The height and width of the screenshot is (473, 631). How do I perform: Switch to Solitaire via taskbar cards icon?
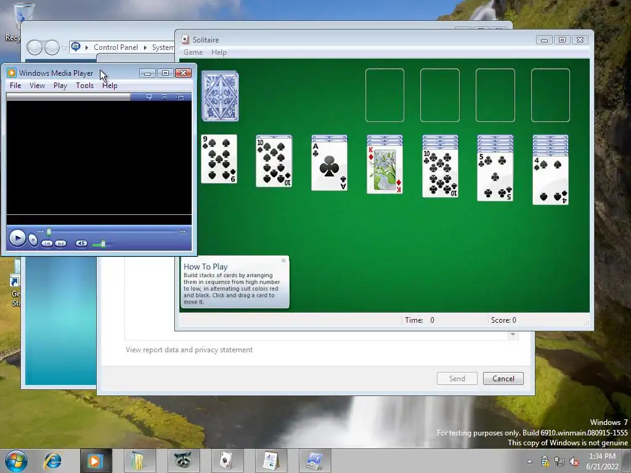[x=227, y=461]
